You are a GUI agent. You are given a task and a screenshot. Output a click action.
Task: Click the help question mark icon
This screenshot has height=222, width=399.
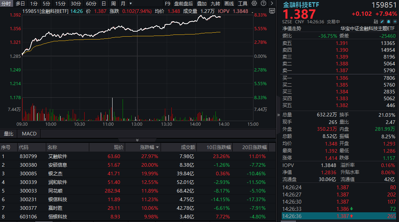pyautogui.click(x=263, y=4)
